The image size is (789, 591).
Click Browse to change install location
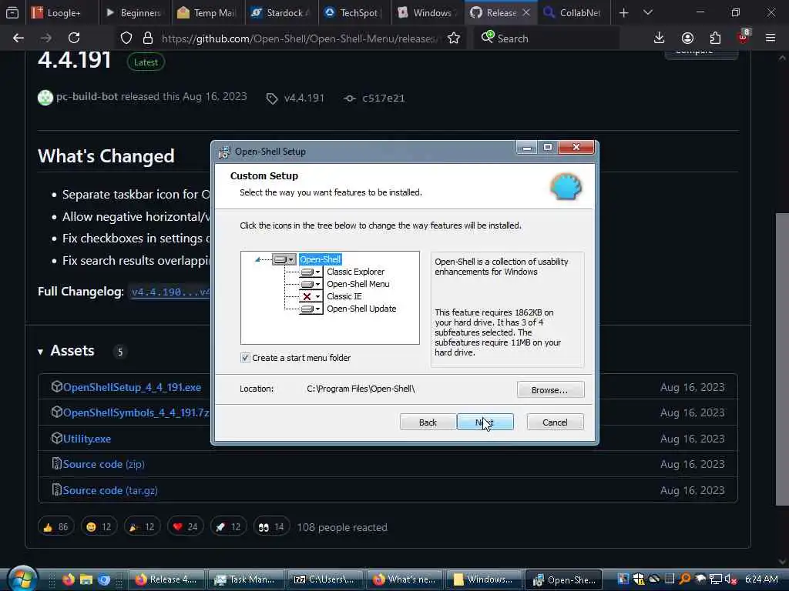pos(550,390)
